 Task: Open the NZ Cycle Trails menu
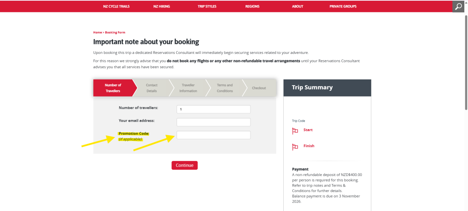pyautogui.click(x=116, y=6)
